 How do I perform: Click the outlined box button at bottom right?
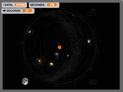tap(94, 81)
